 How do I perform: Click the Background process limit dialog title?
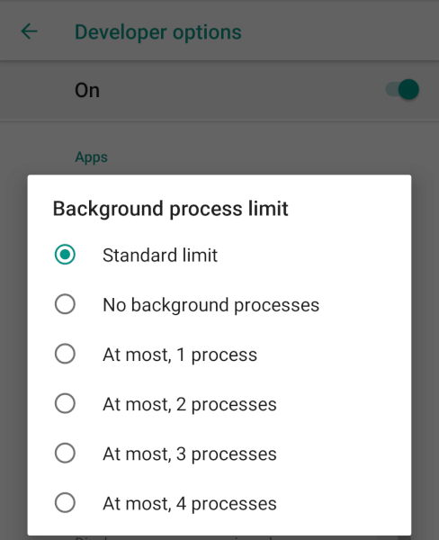coord(170,209)
